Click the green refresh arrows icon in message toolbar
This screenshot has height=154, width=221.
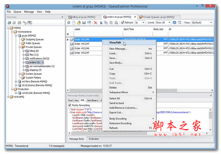point(69,22)
